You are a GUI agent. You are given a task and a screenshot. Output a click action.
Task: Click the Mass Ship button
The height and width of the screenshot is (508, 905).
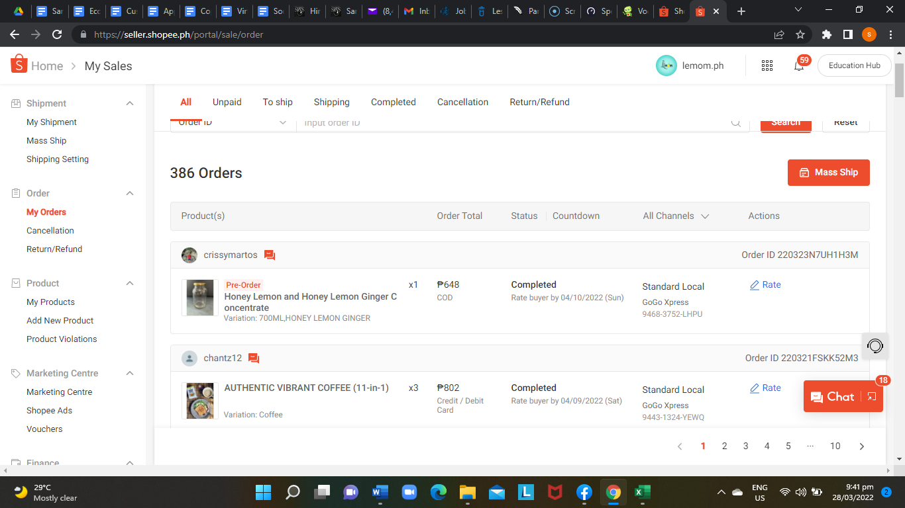point(829,173)
